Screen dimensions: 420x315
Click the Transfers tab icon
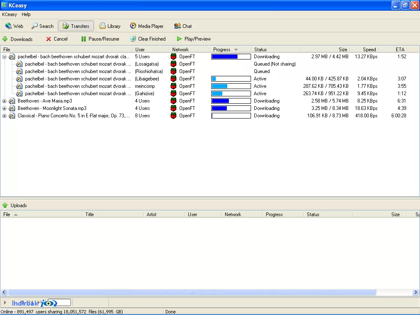coord(66,26)
